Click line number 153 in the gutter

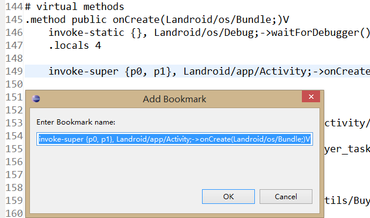pos(14,123)
